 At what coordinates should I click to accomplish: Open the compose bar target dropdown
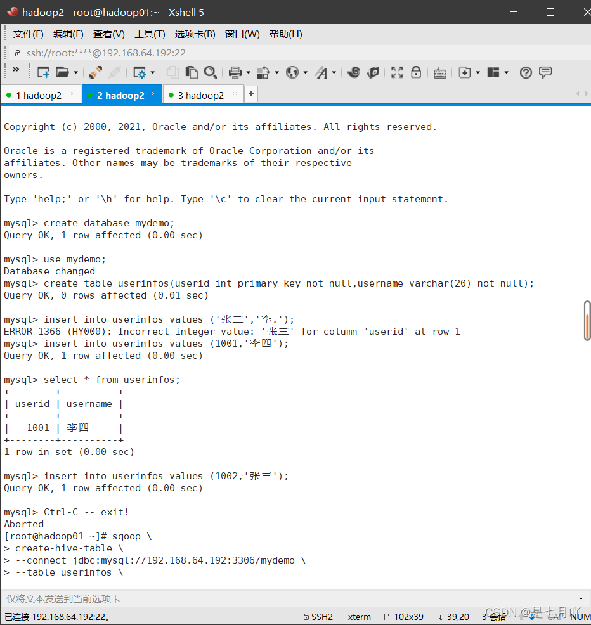[x=581, y=598]
